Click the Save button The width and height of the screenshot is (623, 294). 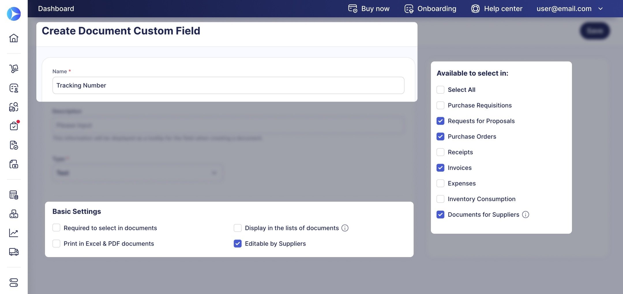pos(595,31)
